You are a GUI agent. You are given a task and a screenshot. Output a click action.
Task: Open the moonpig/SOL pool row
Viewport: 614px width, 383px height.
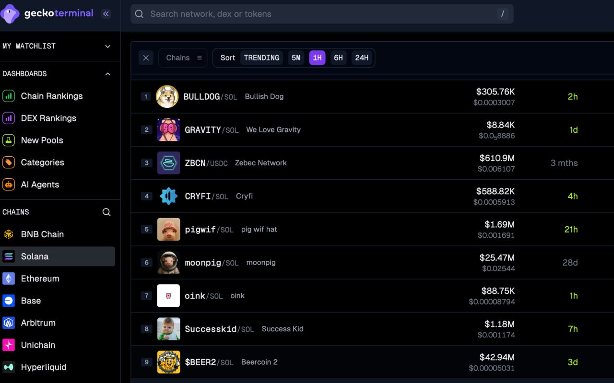click(x=372, y=262)
